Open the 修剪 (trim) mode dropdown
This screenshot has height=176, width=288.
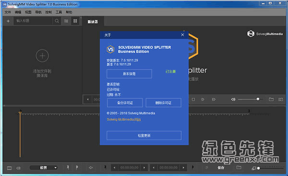tap(44, 168)
